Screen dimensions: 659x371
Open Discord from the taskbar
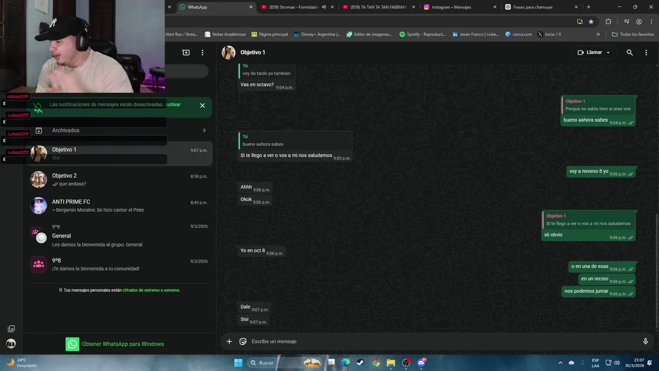(x=421, y=363)
